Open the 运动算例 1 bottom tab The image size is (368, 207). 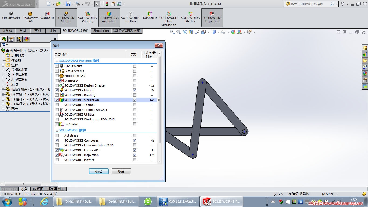click(55, 189)
